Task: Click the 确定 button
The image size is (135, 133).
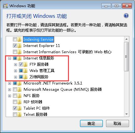Action: pyautogui.click(x=91, y=124)
